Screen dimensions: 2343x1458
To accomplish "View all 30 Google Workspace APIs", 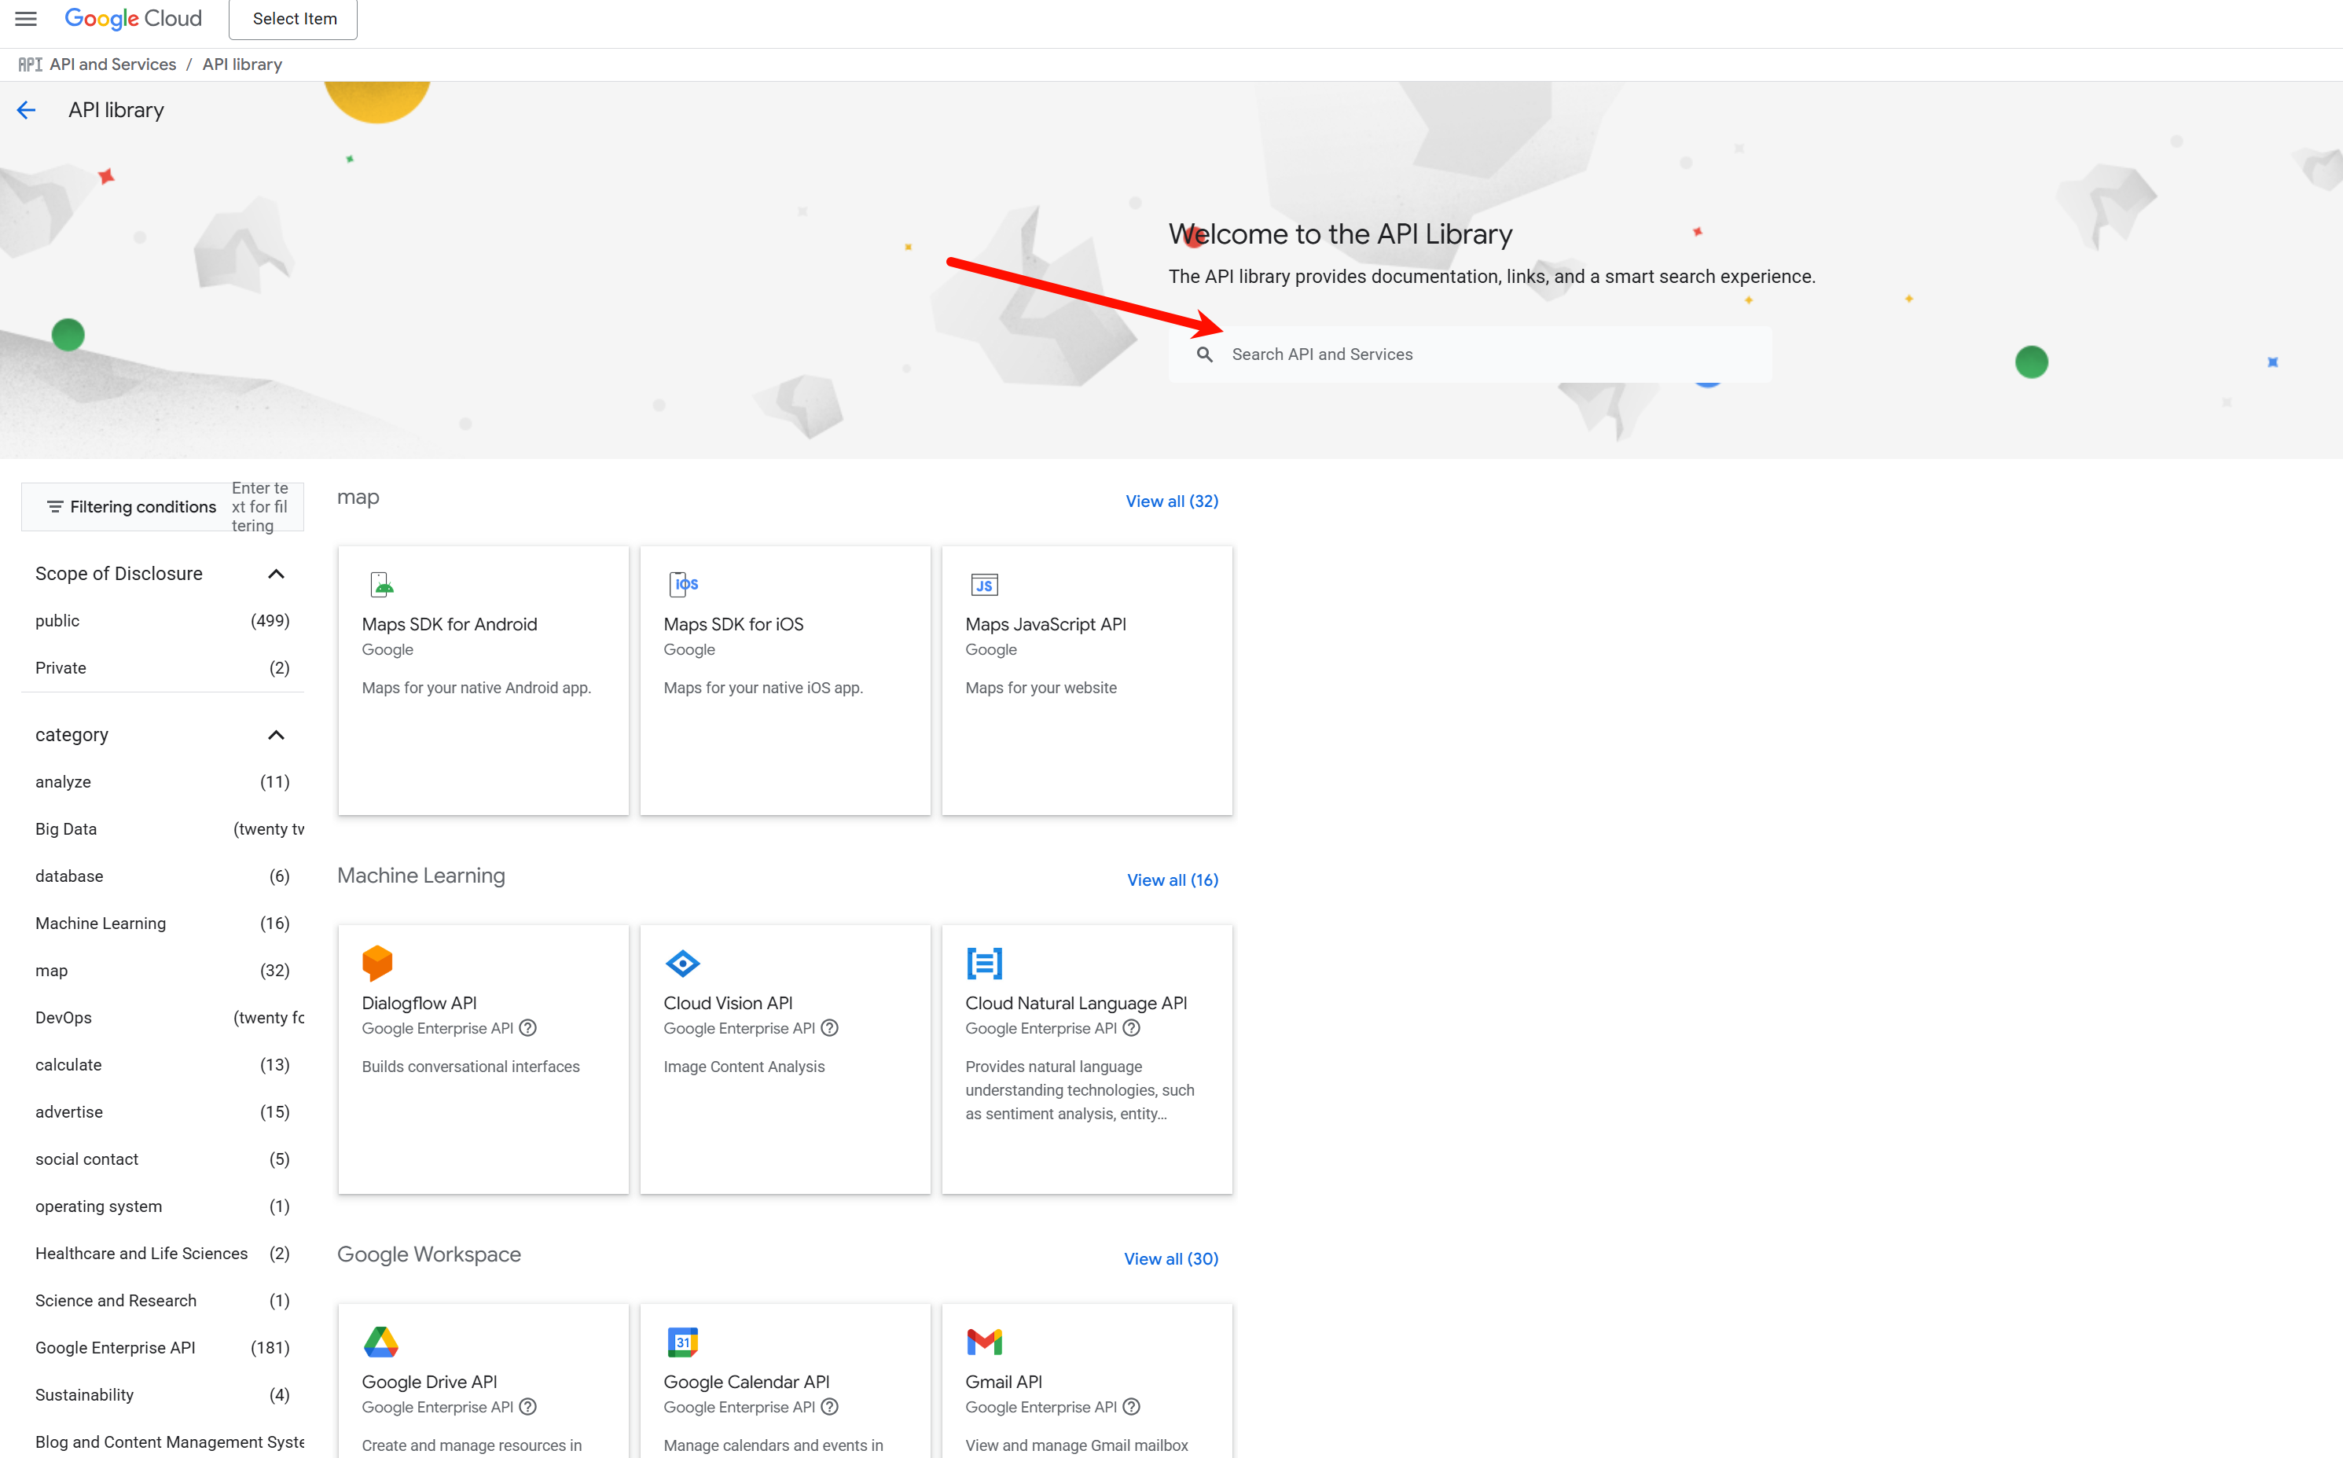I will (1170, 1259).
